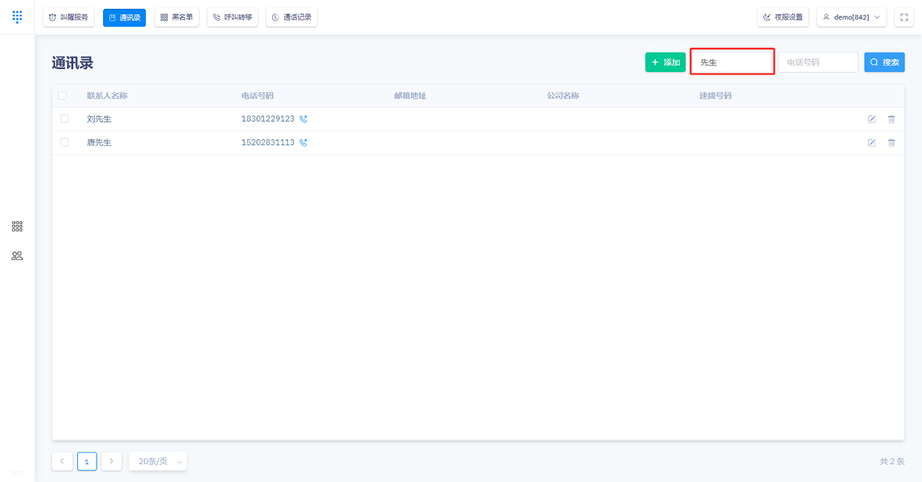Switch to the 通话记录 tab
This screenshot has height=482, width=922.
[292, 17]
